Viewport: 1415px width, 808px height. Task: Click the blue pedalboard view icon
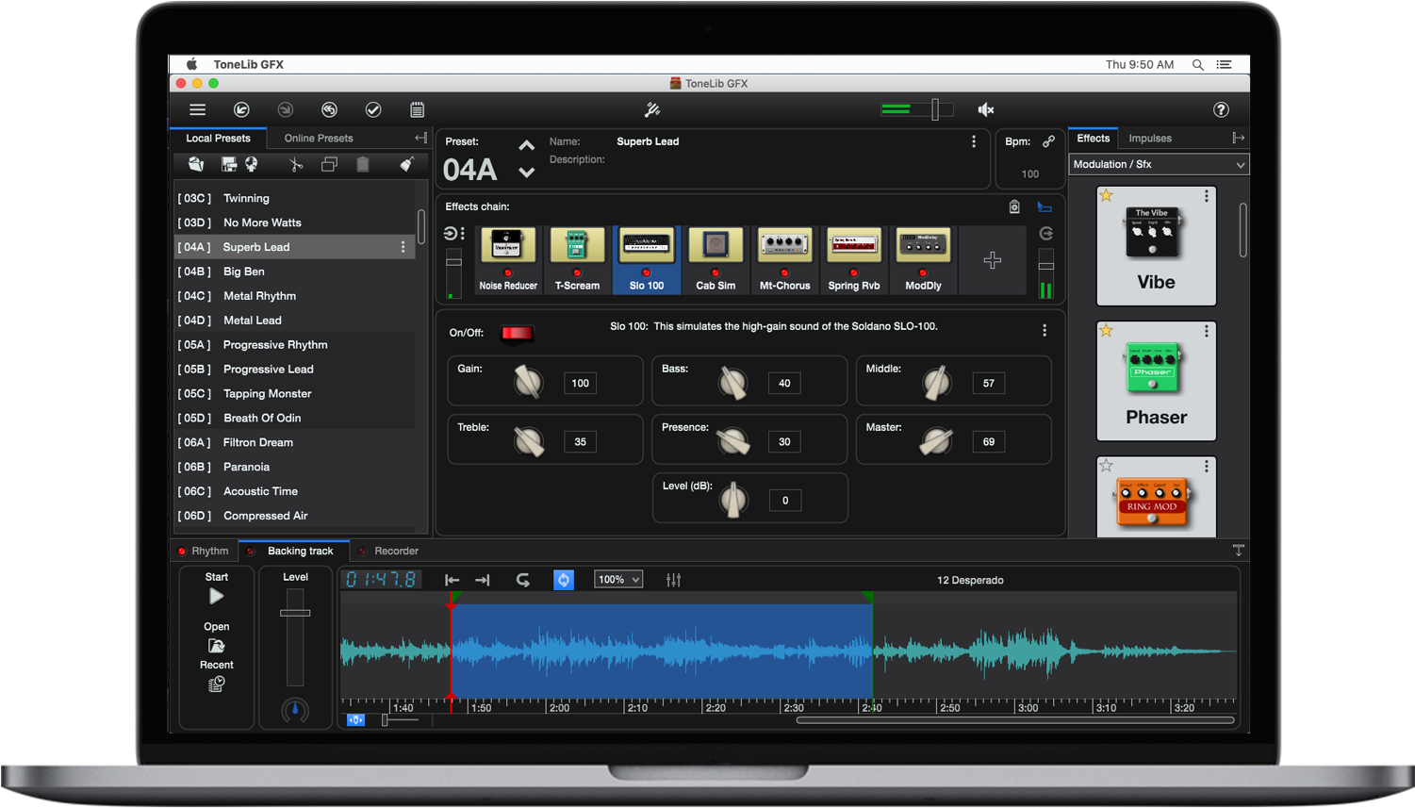click(1045, 206)
